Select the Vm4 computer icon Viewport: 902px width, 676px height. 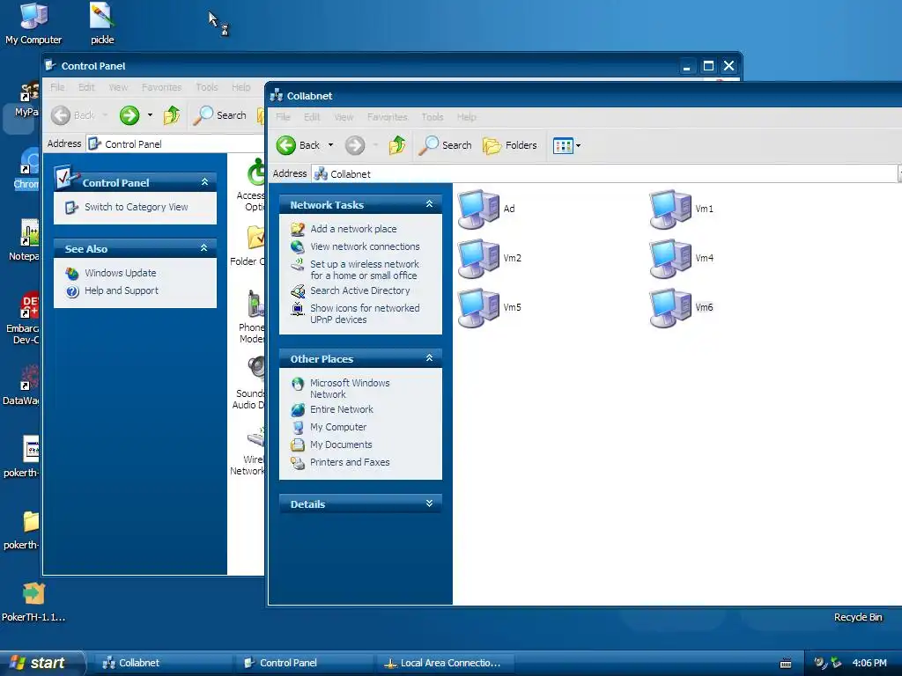tap(670, 259)
